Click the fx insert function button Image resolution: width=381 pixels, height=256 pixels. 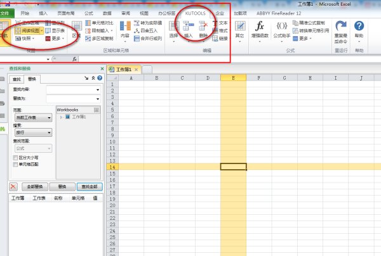[x=74, y=59]
